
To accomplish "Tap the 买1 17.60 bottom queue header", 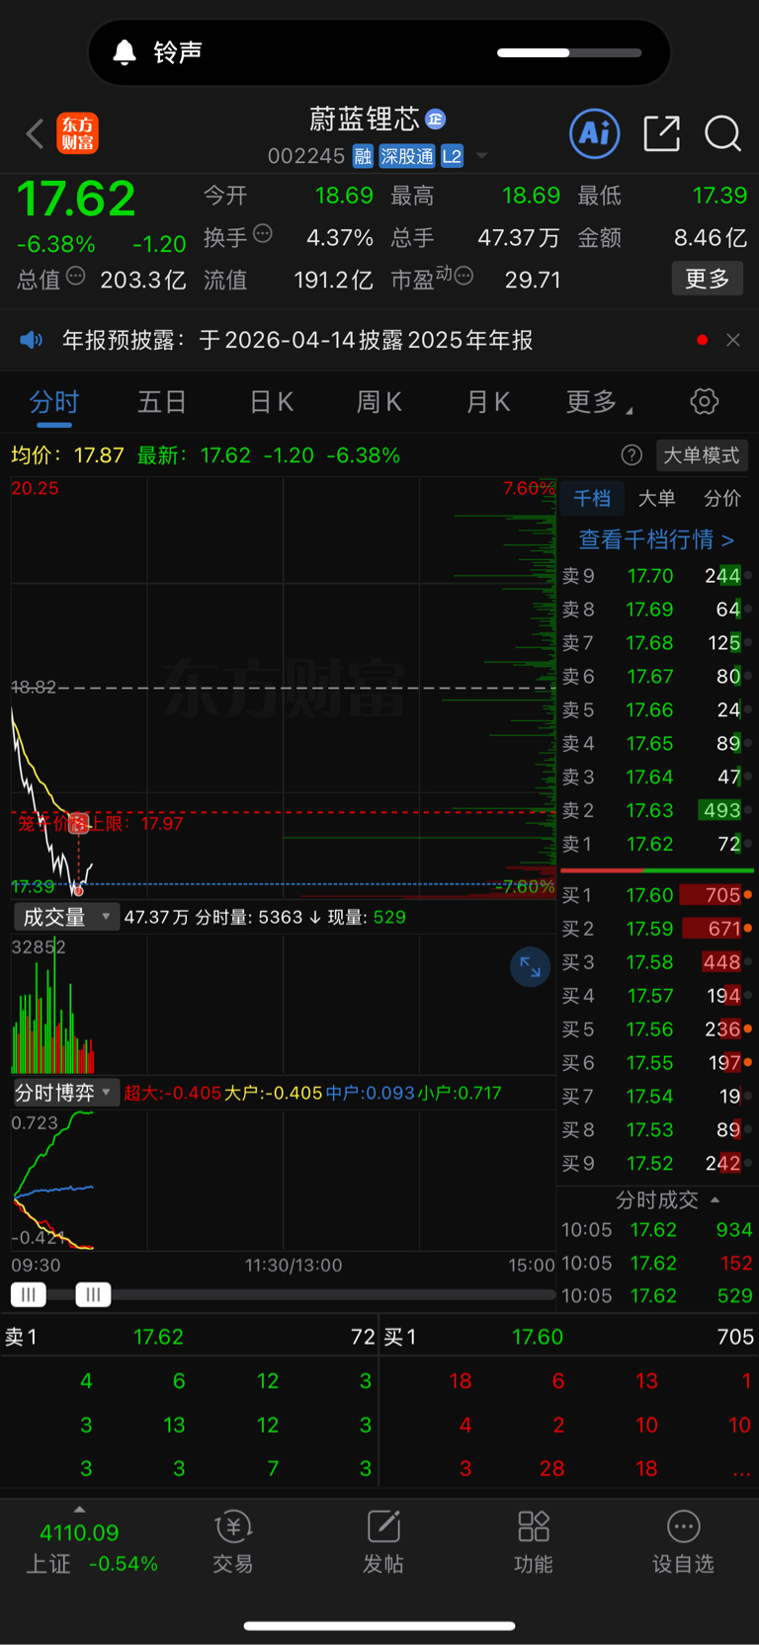I will (x=568, y=1337).
